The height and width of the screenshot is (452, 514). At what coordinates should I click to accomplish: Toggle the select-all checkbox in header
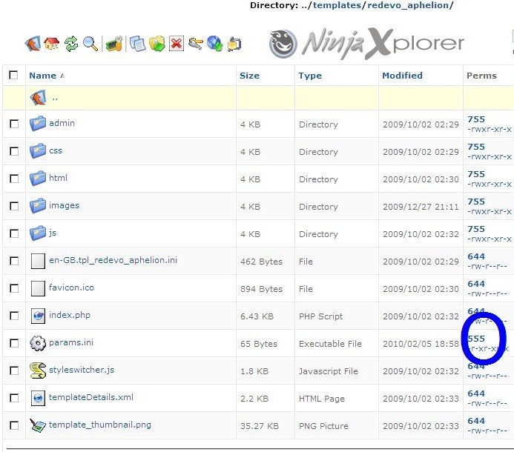[x=14, y=75]
